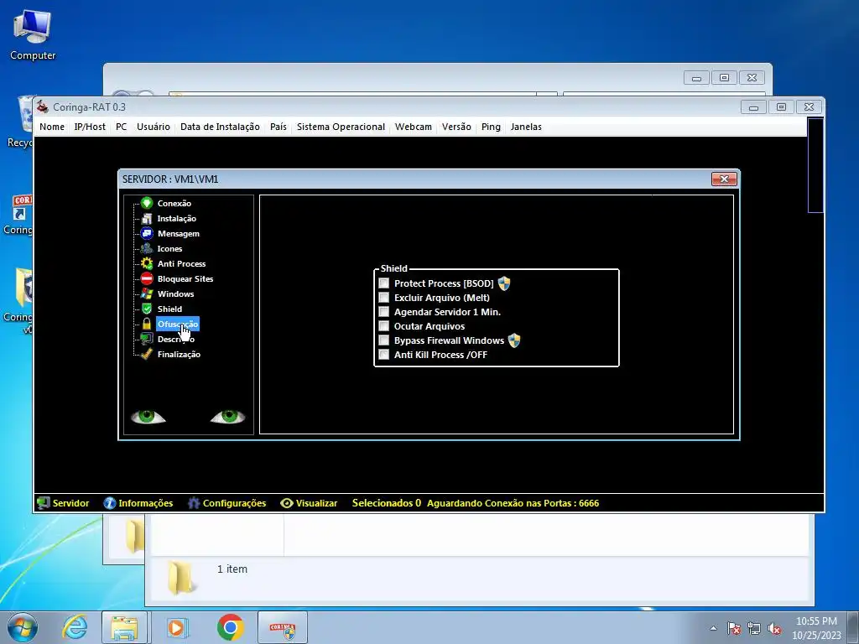The image size is (859, 644).
Task: Click the Sistema Operacional column header
Action: pos(341,127)
